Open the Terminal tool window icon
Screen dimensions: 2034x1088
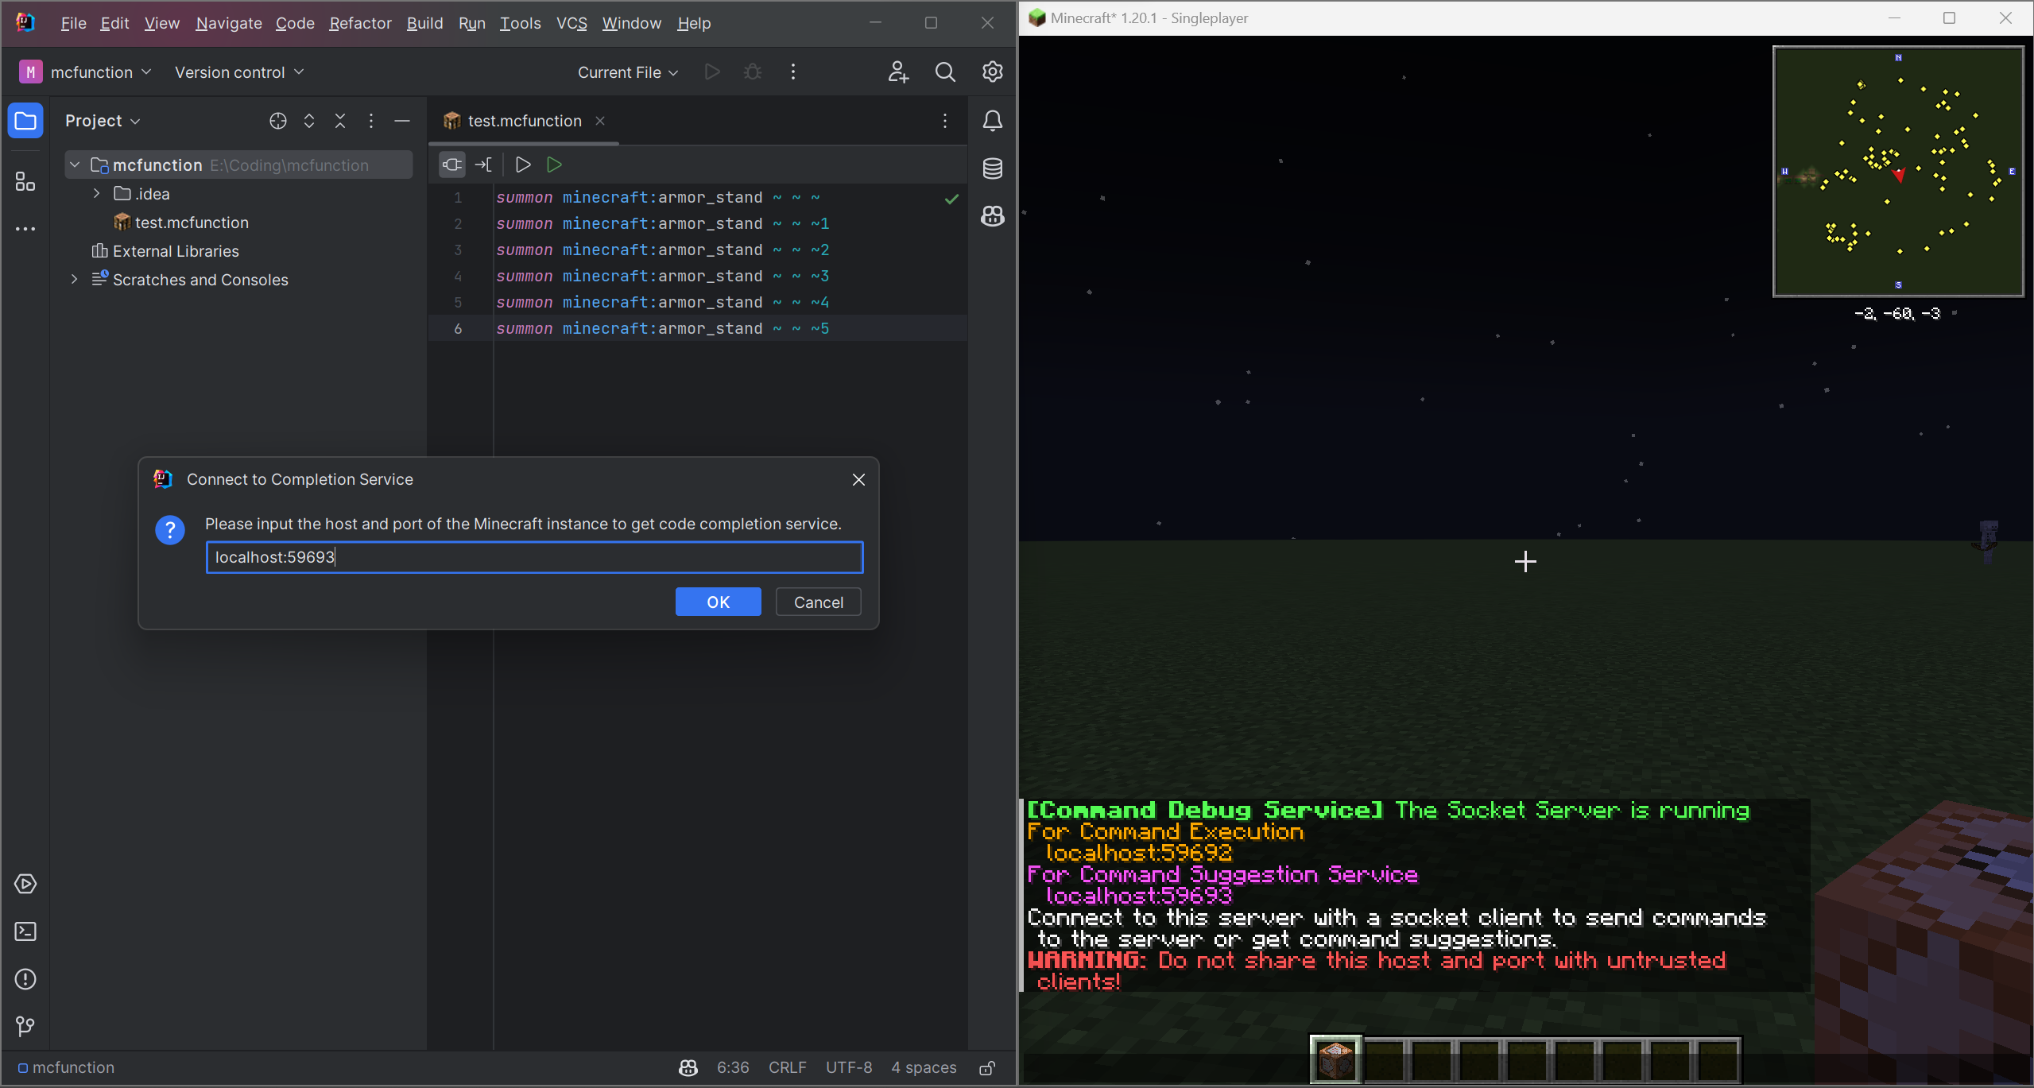25,931
